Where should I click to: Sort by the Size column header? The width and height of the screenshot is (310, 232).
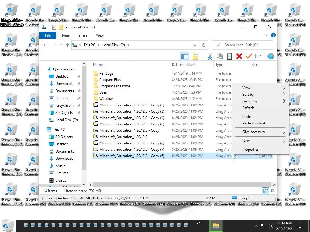(262, 65)
